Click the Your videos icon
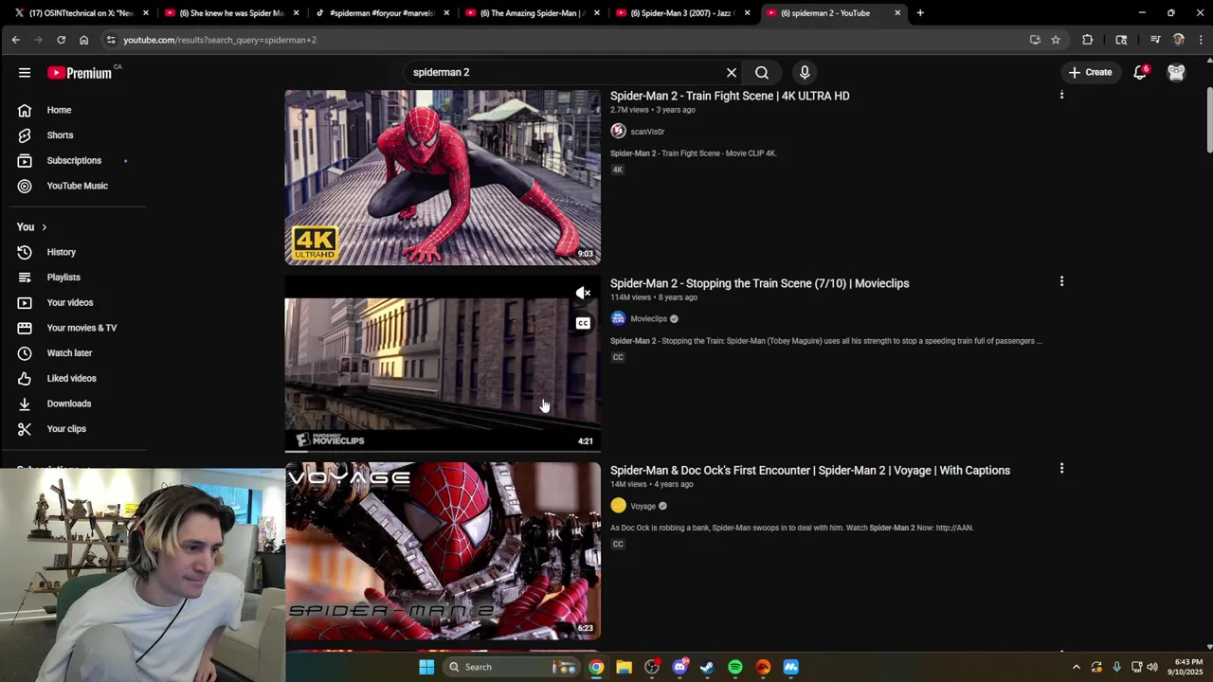Viewport: 1213px width, 682px height. [25, 302]
